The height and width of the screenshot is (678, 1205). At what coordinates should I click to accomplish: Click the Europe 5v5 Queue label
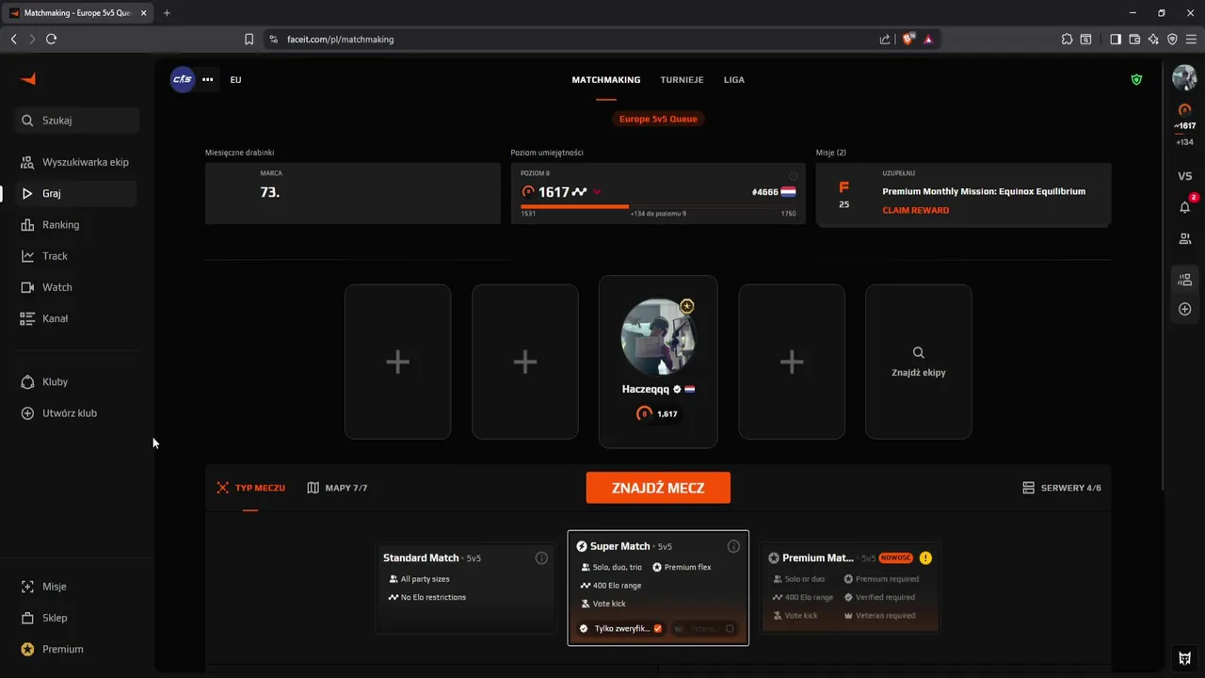(658, 119)
